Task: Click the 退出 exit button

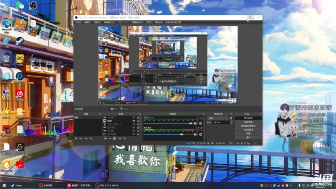Action: 248,137
